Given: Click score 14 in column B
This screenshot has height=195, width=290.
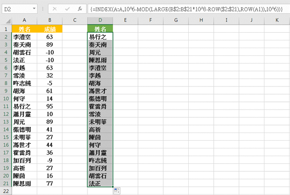Looking at the screenshot, I should (50, 99).
